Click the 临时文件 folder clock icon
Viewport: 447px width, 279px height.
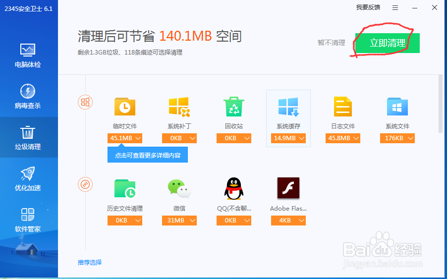[x=124, y=107]
